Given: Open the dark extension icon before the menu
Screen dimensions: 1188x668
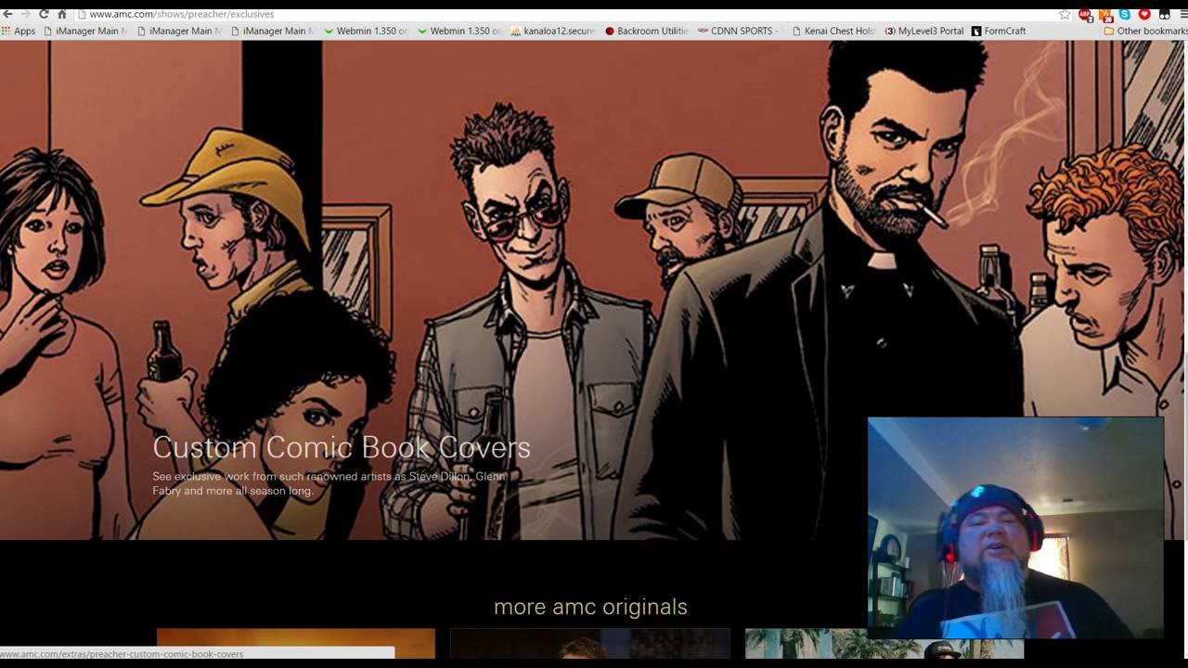Looking at the screenshot, I should pyautogui.click(x=1164, y=14).
